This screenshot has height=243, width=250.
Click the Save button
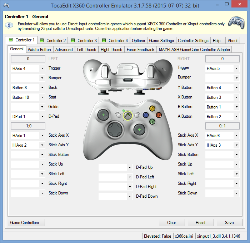[230, 222]
